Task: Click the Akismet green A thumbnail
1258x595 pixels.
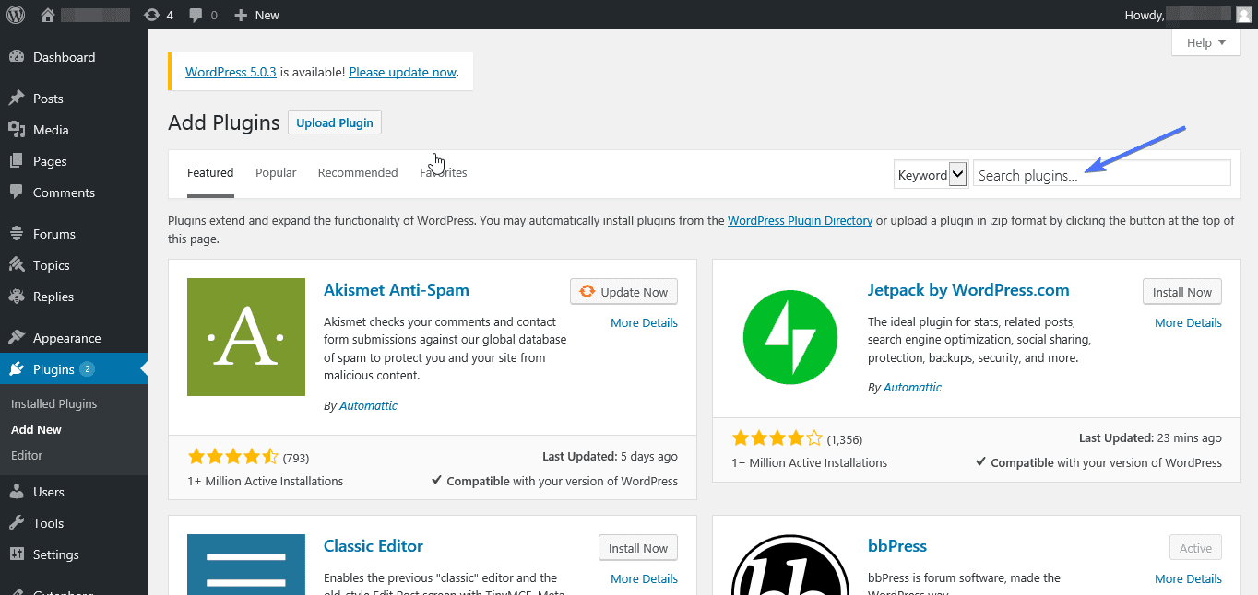Action: coord(246,337)
